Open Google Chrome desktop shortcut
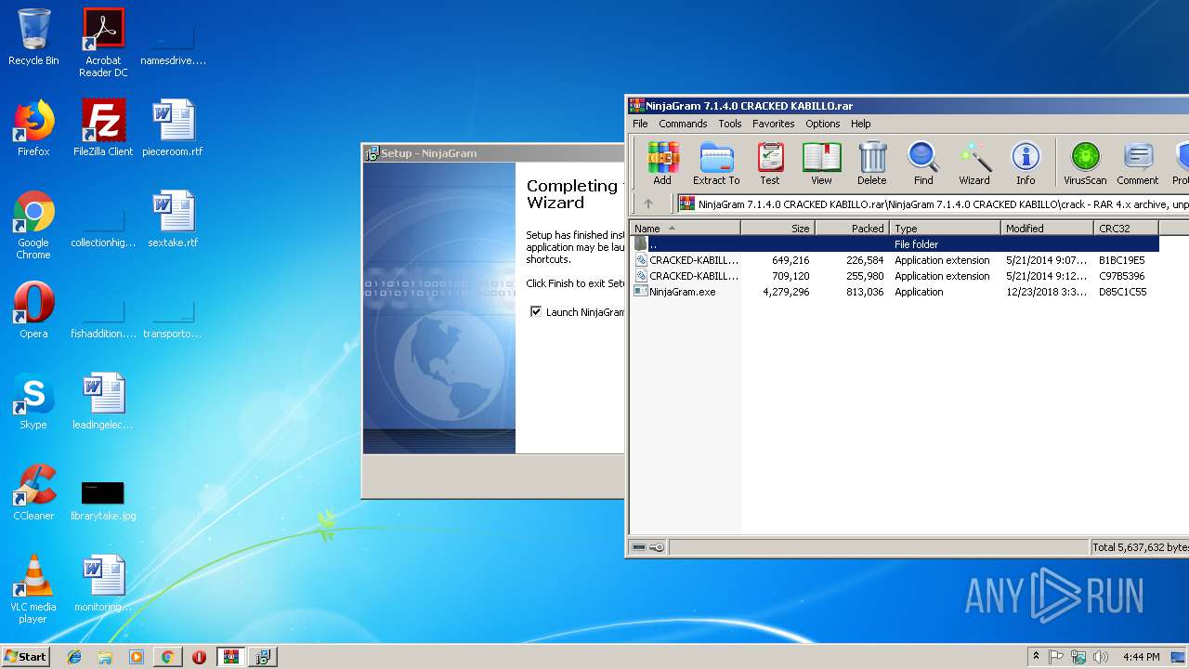Image resolution: width=1189 pixels, height=669 pixels. point(33,225)
